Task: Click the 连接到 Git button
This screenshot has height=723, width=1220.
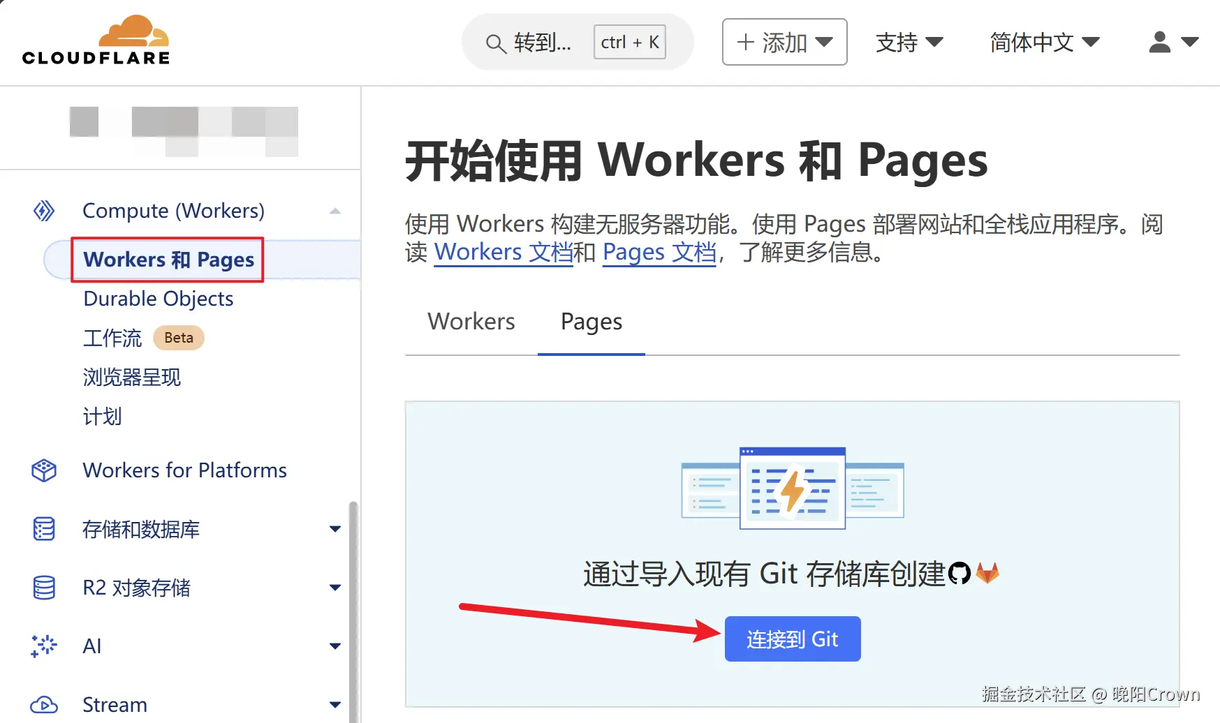Action: coord(793,639)
